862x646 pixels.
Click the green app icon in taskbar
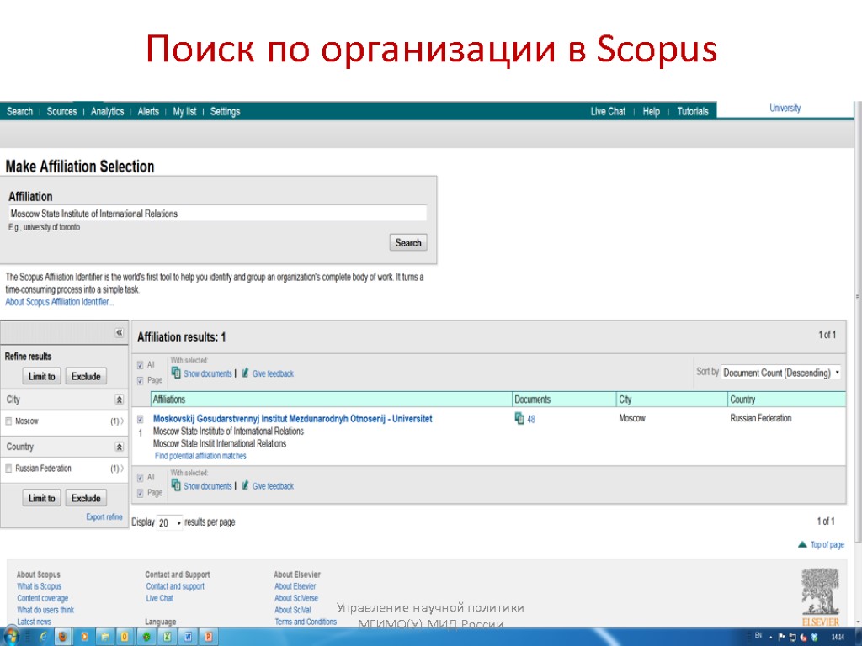pos(146,637)
